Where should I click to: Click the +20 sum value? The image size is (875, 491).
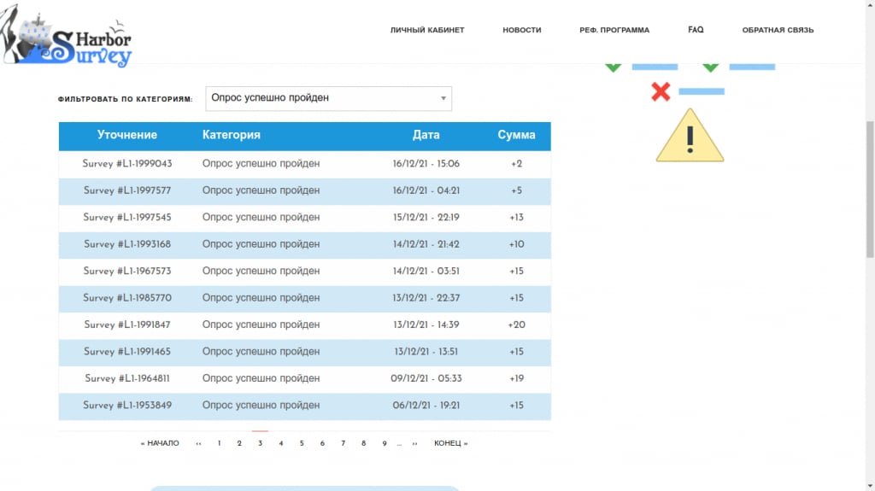pyautogui.click(x=516, y=324)
